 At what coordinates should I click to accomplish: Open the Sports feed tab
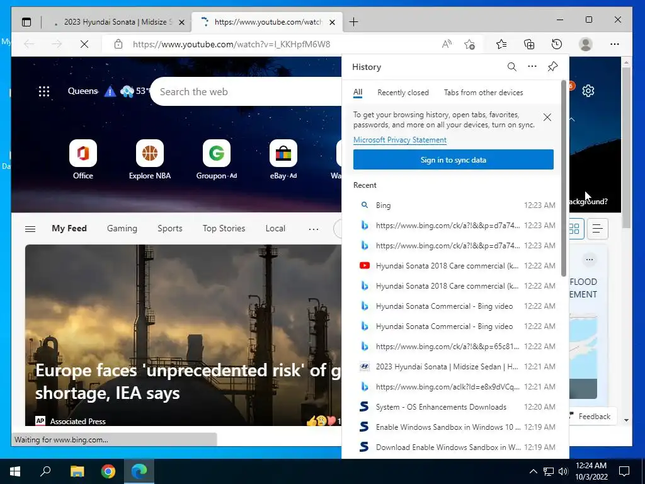[x=170, y=228]
